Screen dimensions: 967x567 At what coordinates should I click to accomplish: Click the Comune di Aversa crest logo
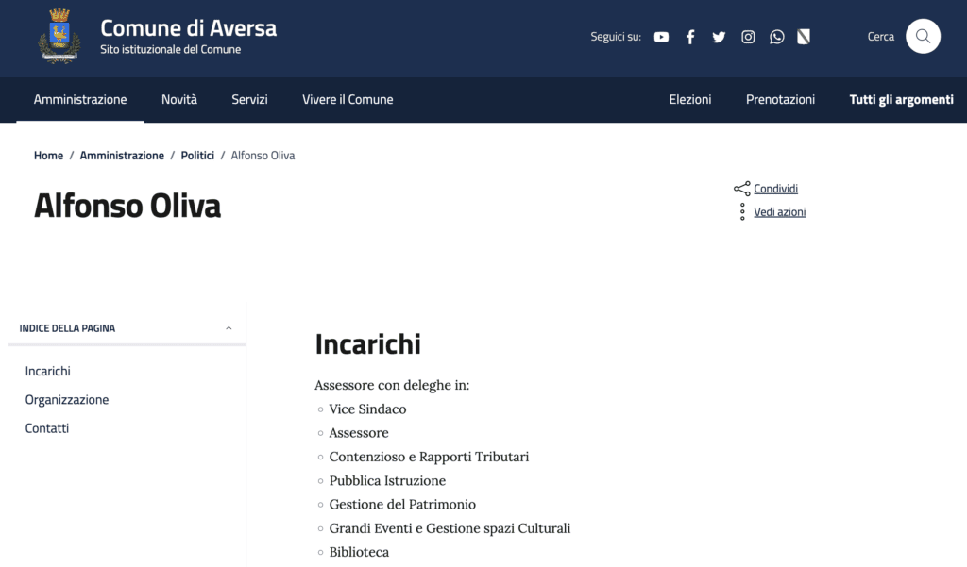pyautogui.click(x=59, y=37)
